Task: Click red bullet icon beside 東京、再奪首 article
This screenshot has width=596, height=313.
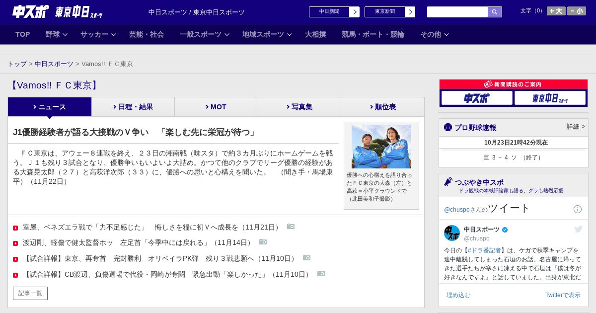Action: [15, 259]
